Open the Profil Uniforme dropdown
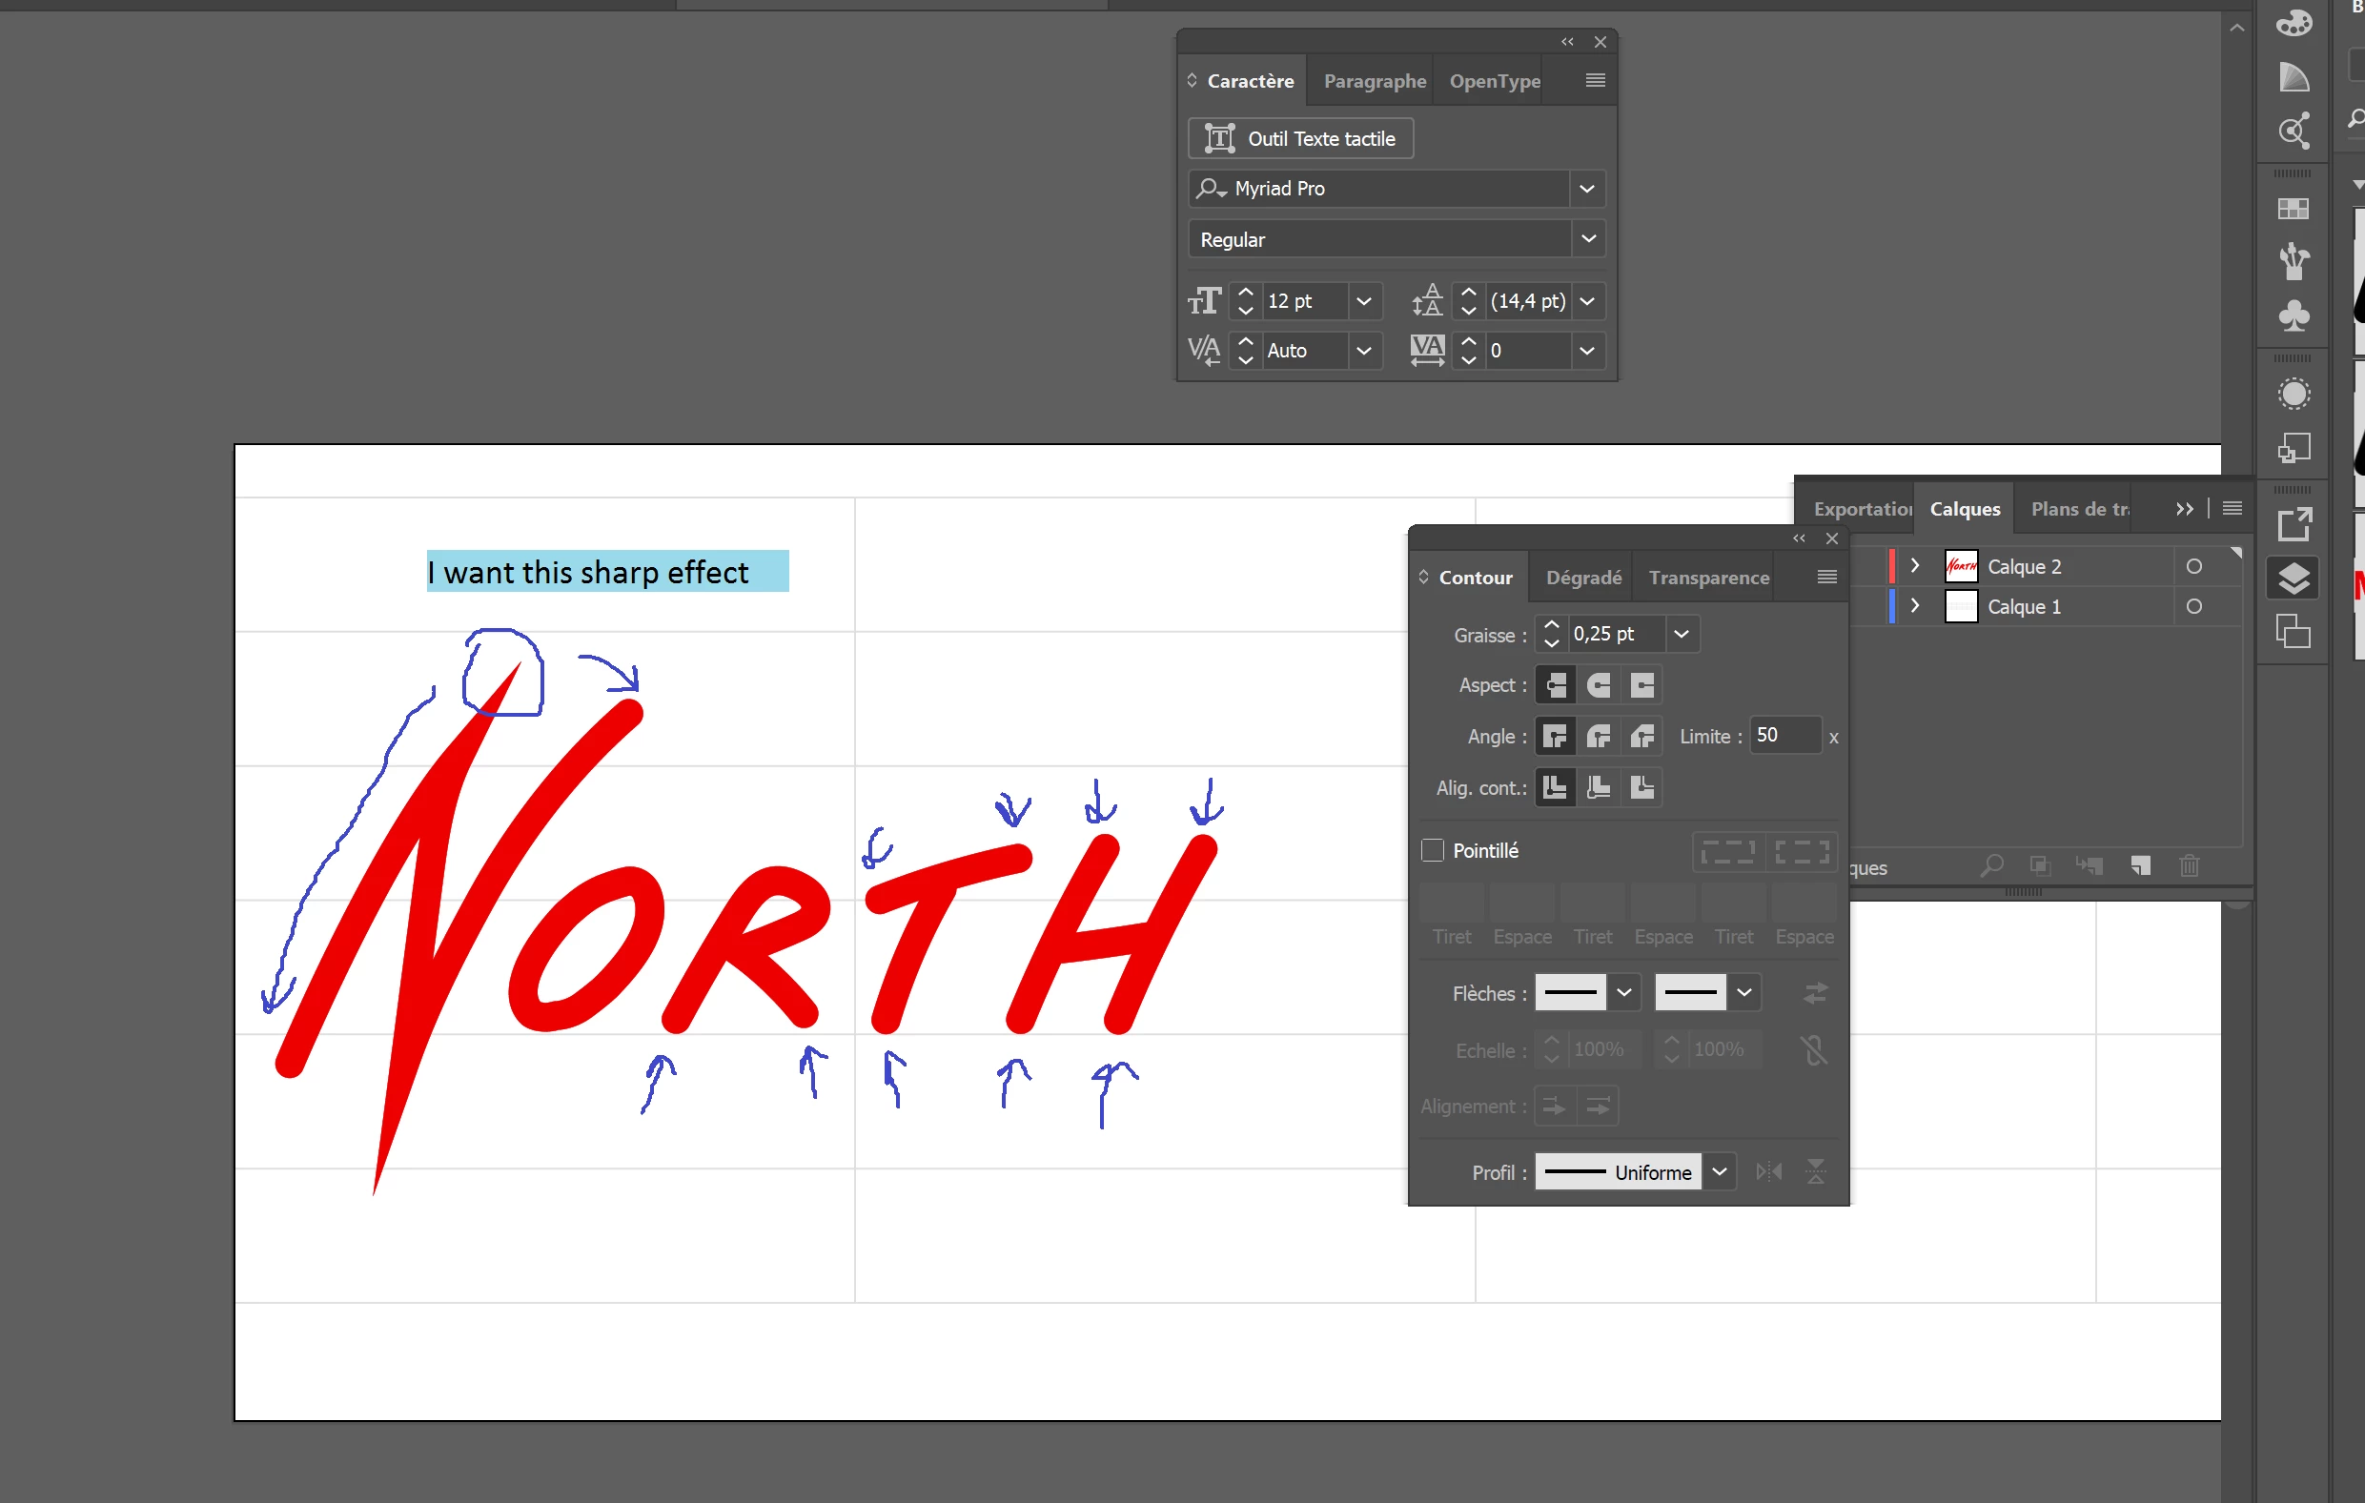The image size is (2365, 1503). pos(1719,1171)
